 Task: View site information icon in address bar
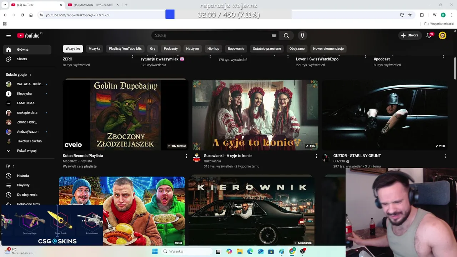(41, 15)
